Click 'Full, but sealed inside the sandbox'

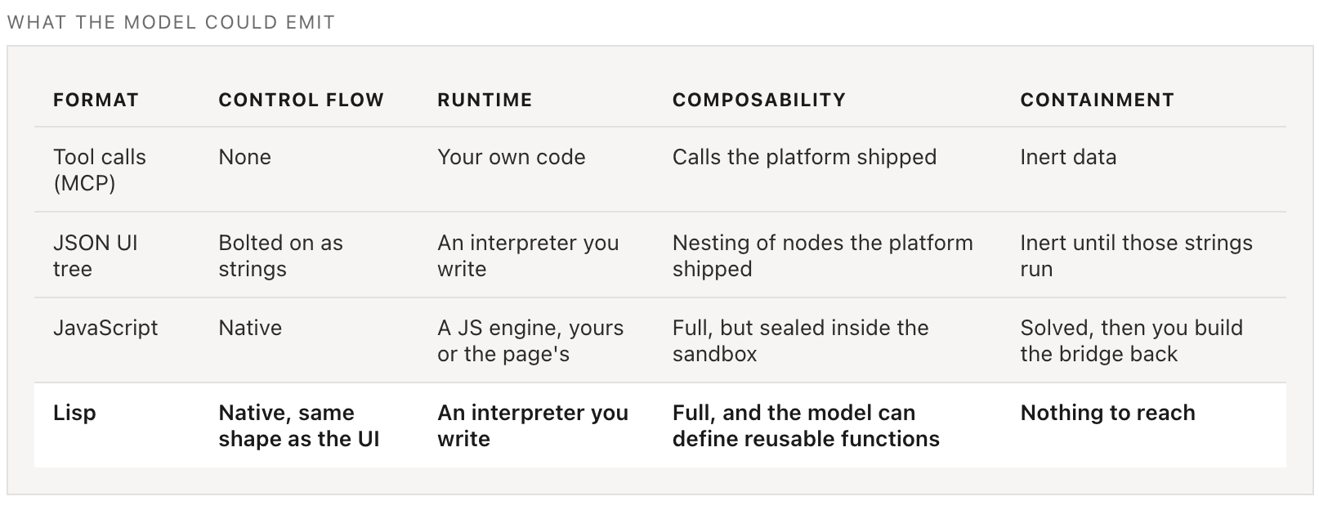800,341
